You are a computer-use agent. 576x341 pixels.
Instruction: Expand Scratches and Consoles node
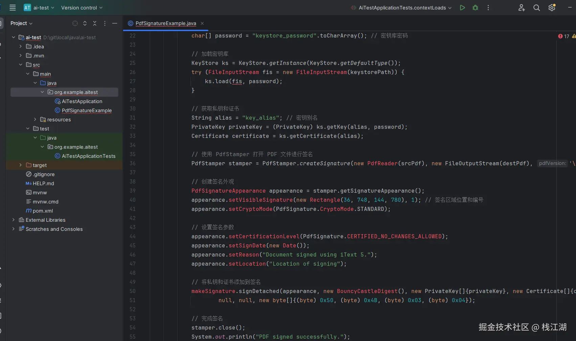click(x=14, y=229)
